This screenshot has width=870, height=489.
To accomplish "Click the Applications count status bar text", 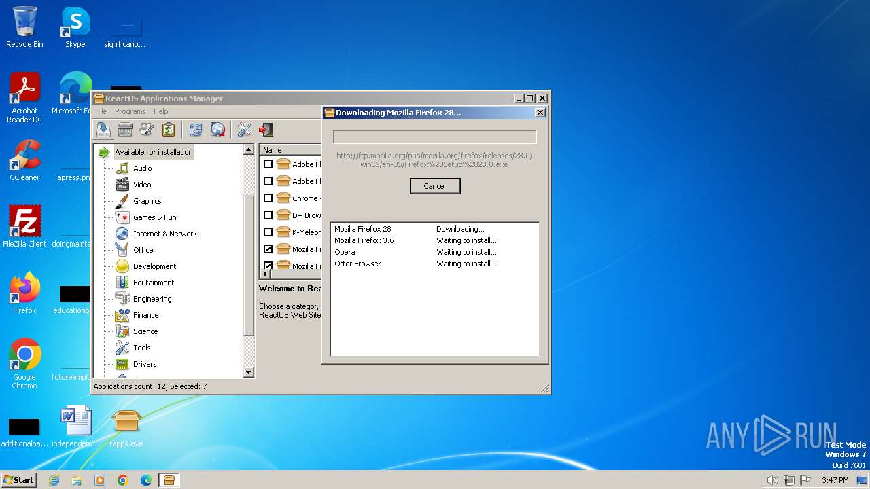I will click(150, 386).
